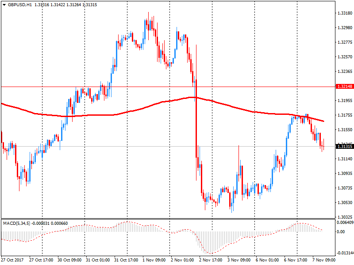Click the 31 Oct 17:00 time label

coord(126,260)
